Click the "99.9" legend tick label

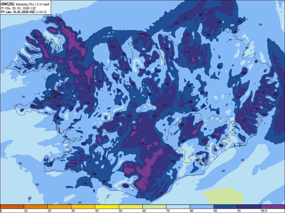click(x=264, y=211)
